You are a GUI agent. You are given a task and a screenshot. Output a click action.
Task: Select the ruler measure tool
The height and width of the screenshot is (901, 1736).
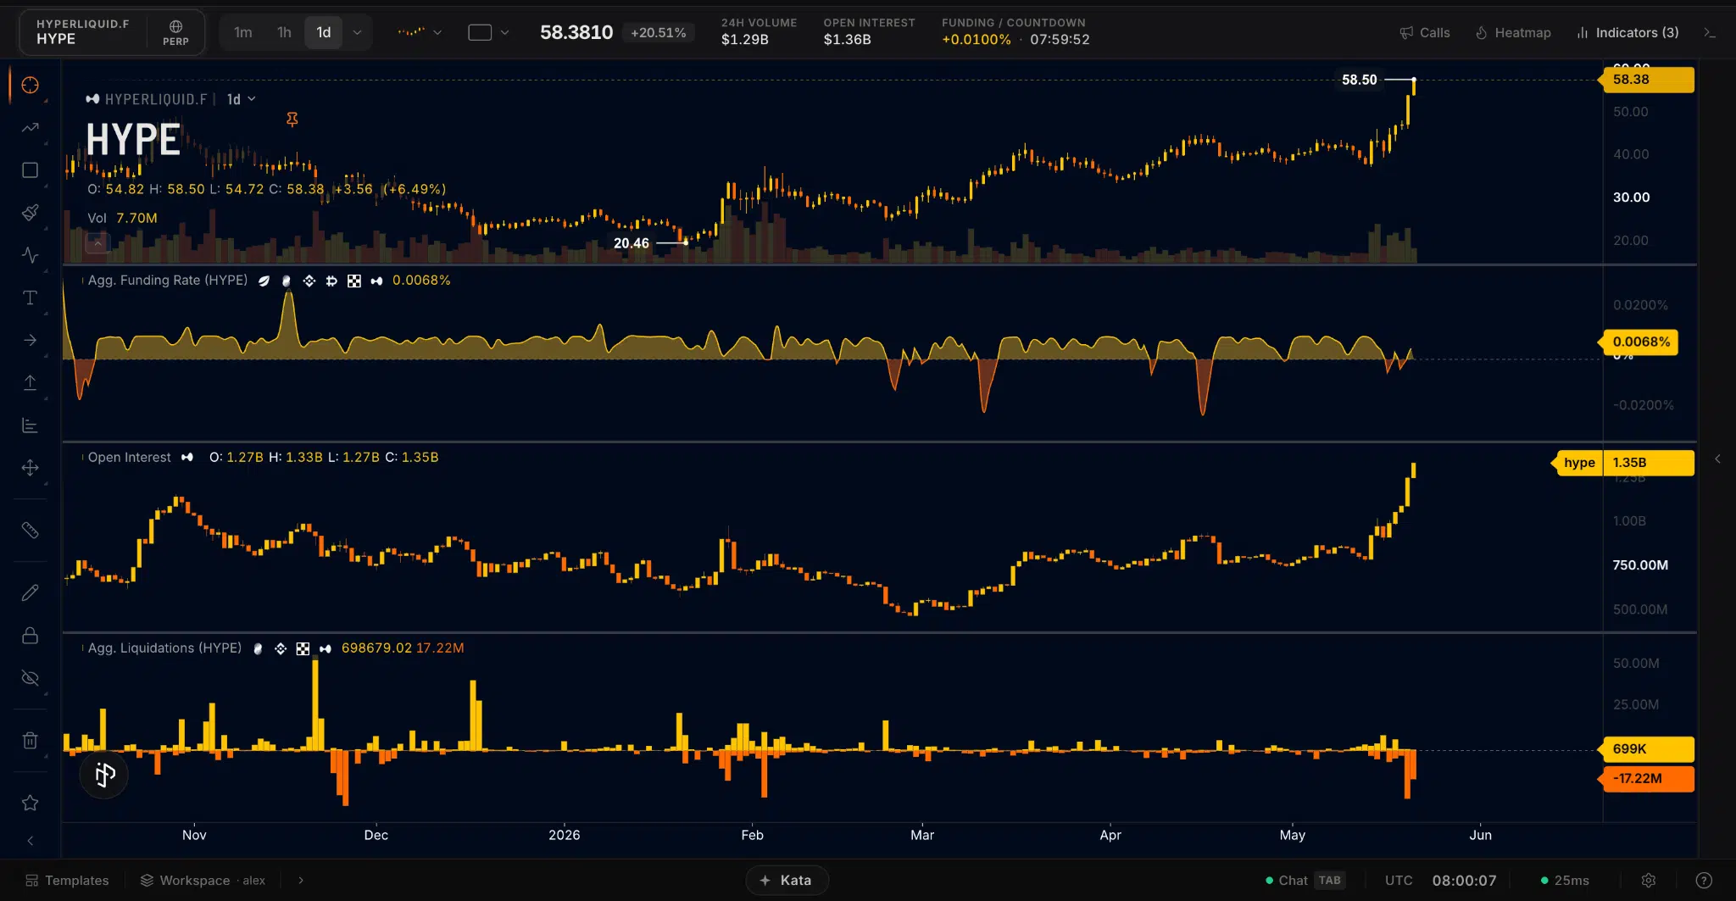(x=31, y=531)
